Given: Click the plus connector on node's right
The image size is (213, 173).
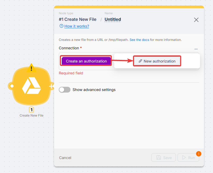Looking at the screenshot, I should pyautogui.click(x=51, y=86).
